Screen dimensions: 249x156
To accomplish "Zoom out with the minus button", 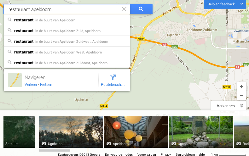I will [x=241, y=95].
